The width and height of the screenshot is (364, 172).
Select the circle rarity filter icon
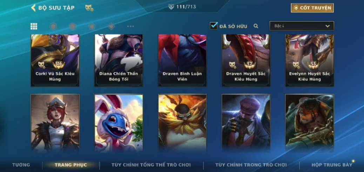(53, 26)
